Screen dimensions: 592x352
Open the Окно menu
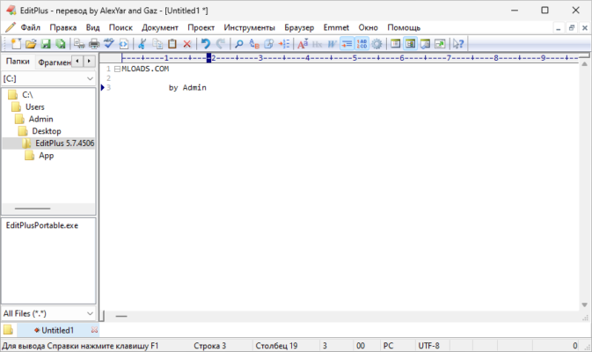(x=368, y=27)
